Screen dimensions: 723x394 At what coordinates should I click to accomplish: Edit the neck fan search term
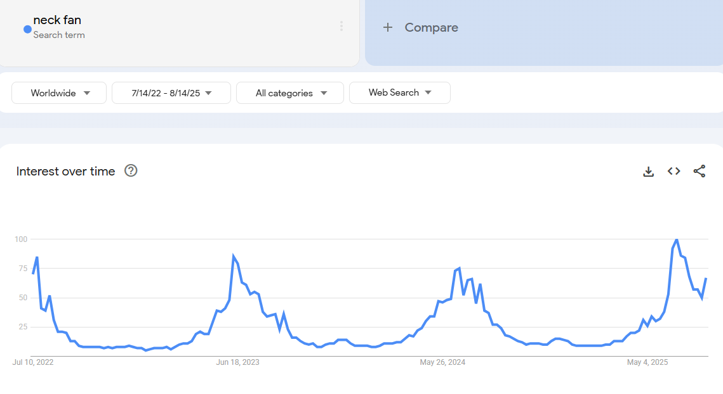(57, 20)
